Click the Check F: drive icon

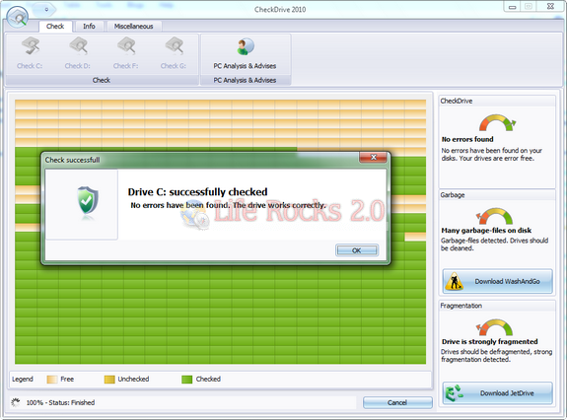pyautogui.click(x=126, y=46)
